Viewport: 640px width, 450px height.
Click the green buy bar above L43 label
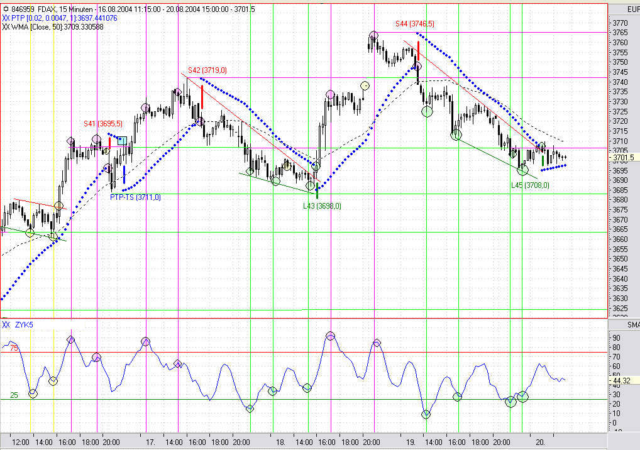point(317,191)
